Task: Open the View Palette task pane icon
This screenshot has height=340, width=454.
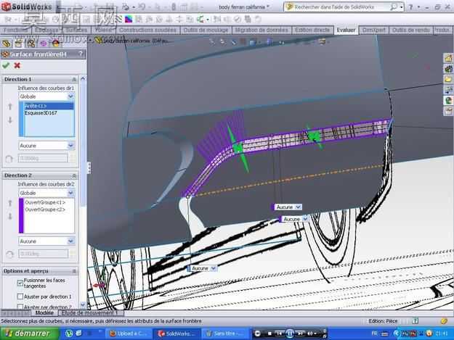Action: (448, 90)
